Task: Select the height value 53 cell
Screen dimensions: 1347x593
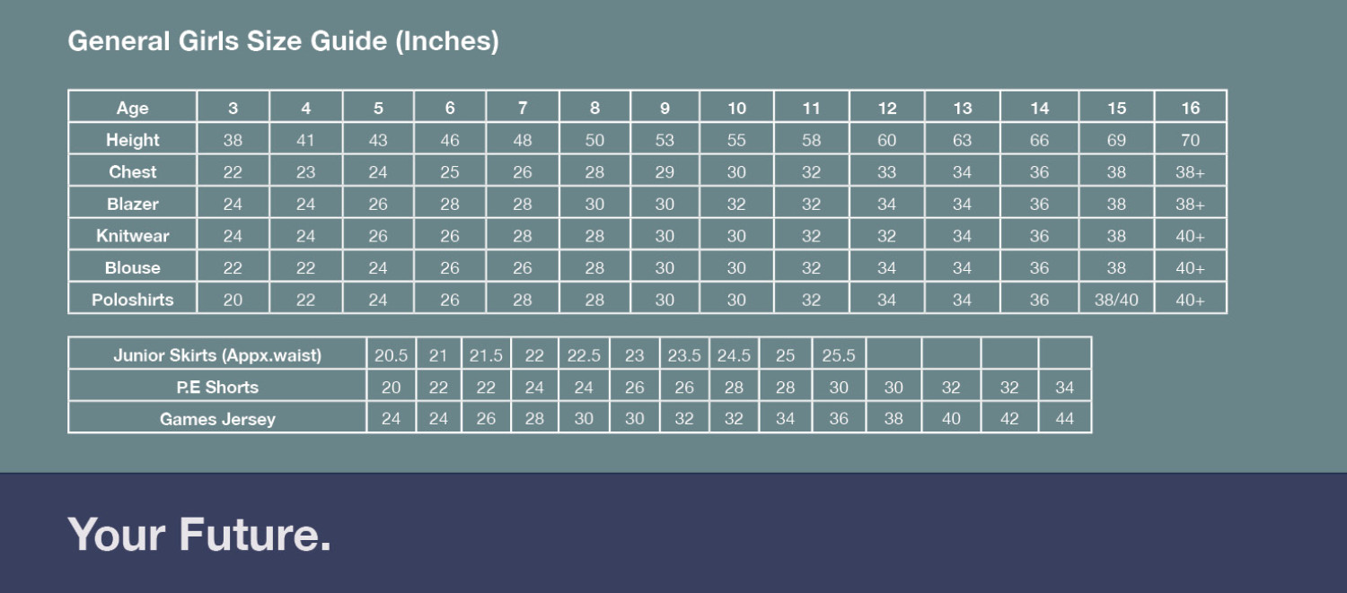Action: 665,140
